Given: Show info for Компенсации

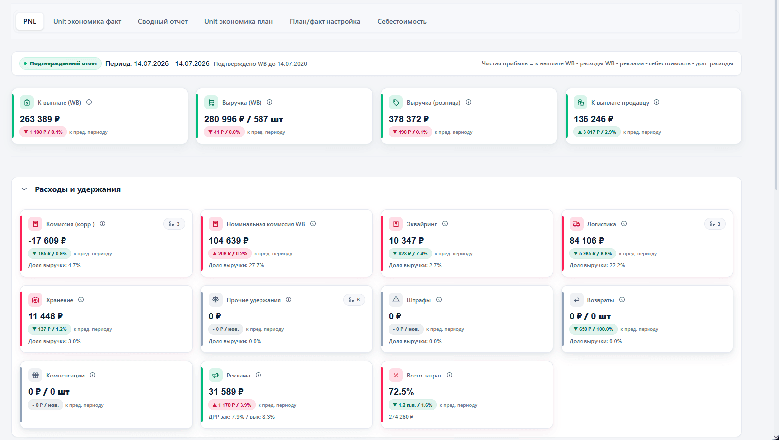Looking at the screenshot, I should (x=93, y=375).
